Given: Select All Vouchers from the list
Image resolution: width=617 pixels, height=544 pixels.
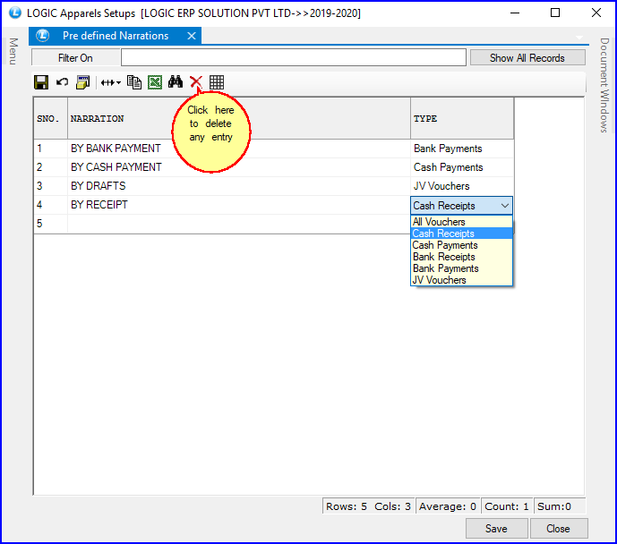Looking at the screenshot, I should coord(439,222).
